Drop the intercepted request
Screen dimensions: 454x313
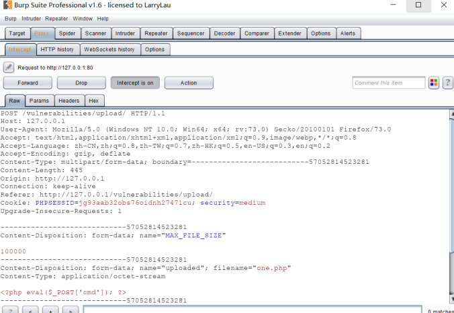[81, 83]
